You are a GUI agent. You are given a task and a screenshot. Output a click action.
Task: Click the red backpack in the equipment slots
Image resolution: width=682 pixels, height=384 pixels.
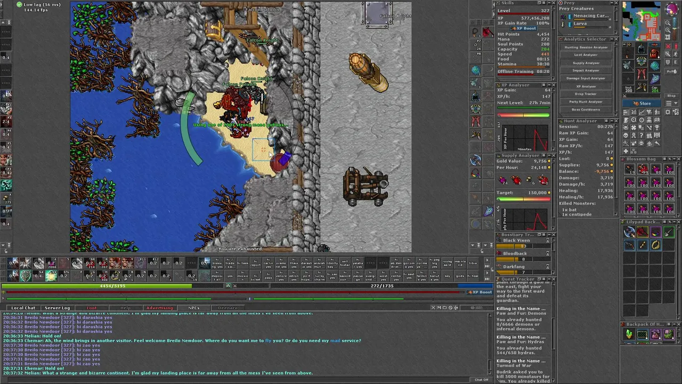click(x=654, y=54)
